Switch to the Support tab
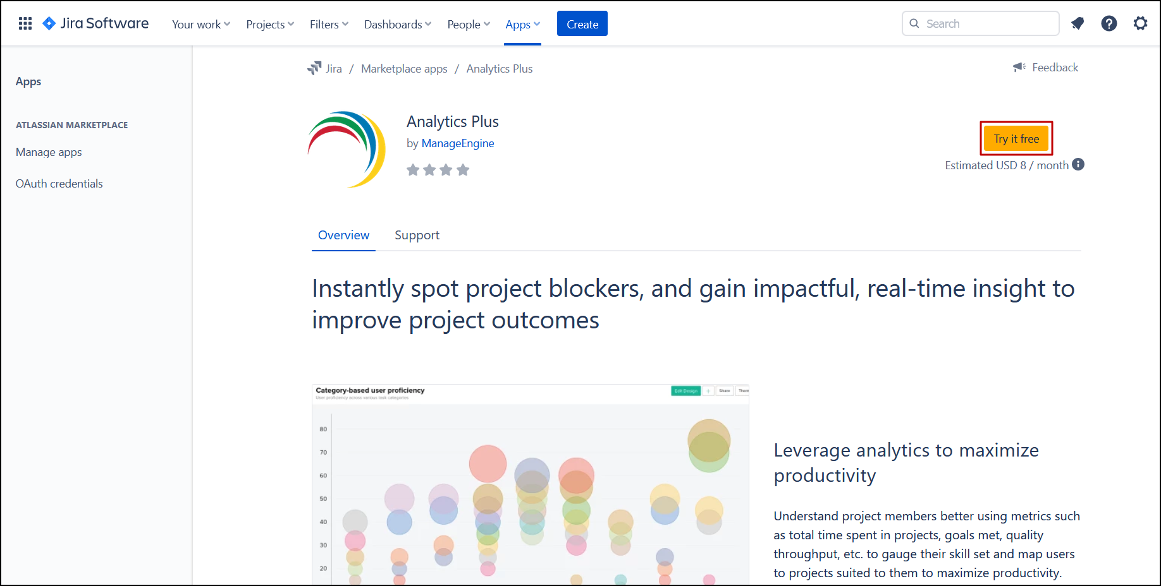This screenshot has height=586, width=1161. [417, 236]
